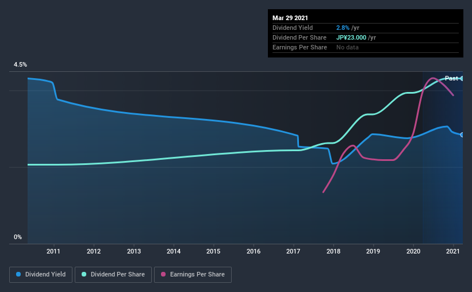Click the blue Dividend Yield legend dot
Screen dimensions: 472x292
(x=18, y=274)
